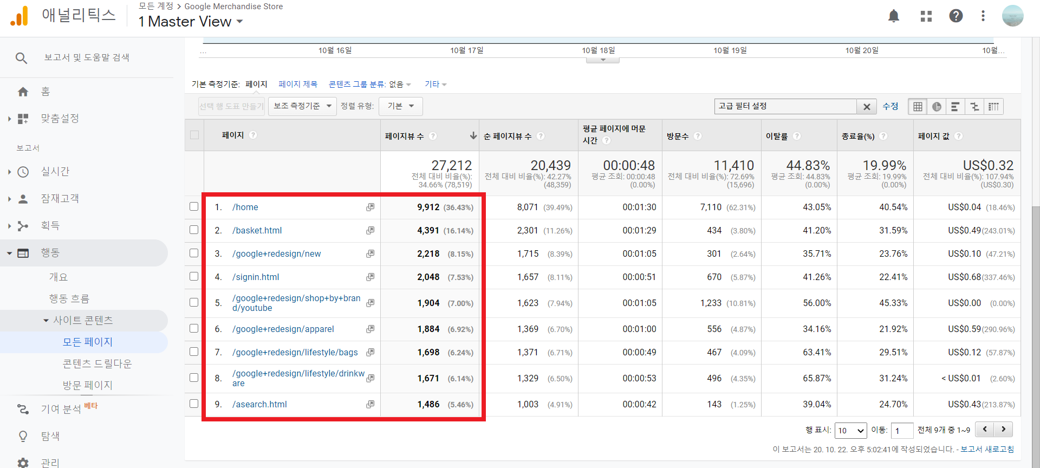Open /home page in new window icon
This screenshot has height=468, width=1040.
coord(370,207)
